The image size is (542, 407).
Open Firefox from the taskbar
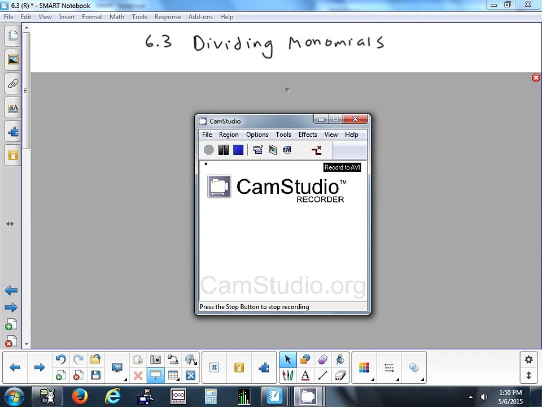click(80, 397)
